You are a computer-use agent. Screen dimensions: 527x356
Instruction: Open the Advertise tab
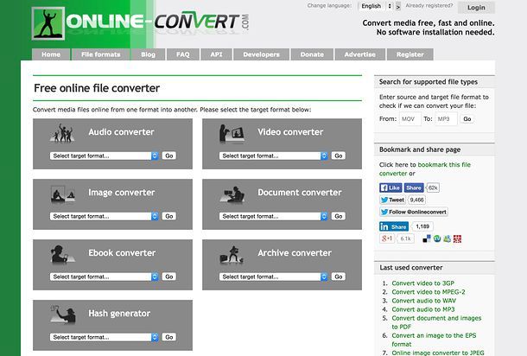(360, 54)
